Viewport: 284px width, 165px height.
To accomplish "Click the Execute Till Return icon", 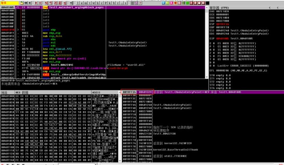I will pyautogui.click(x=65, y=3).
